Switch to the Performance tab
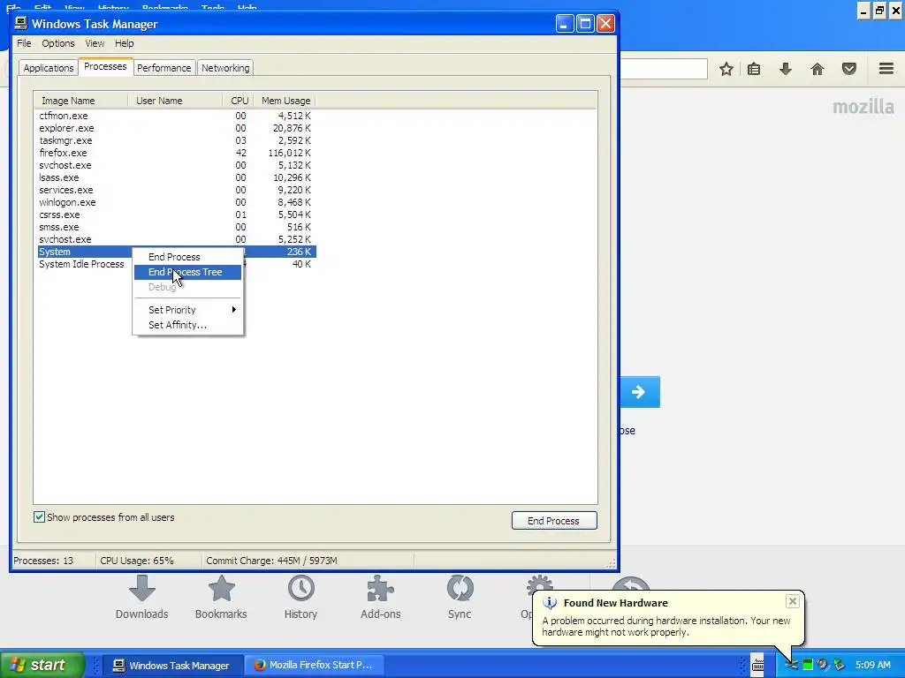Screen dimensions: 905x678 [164, 68]
